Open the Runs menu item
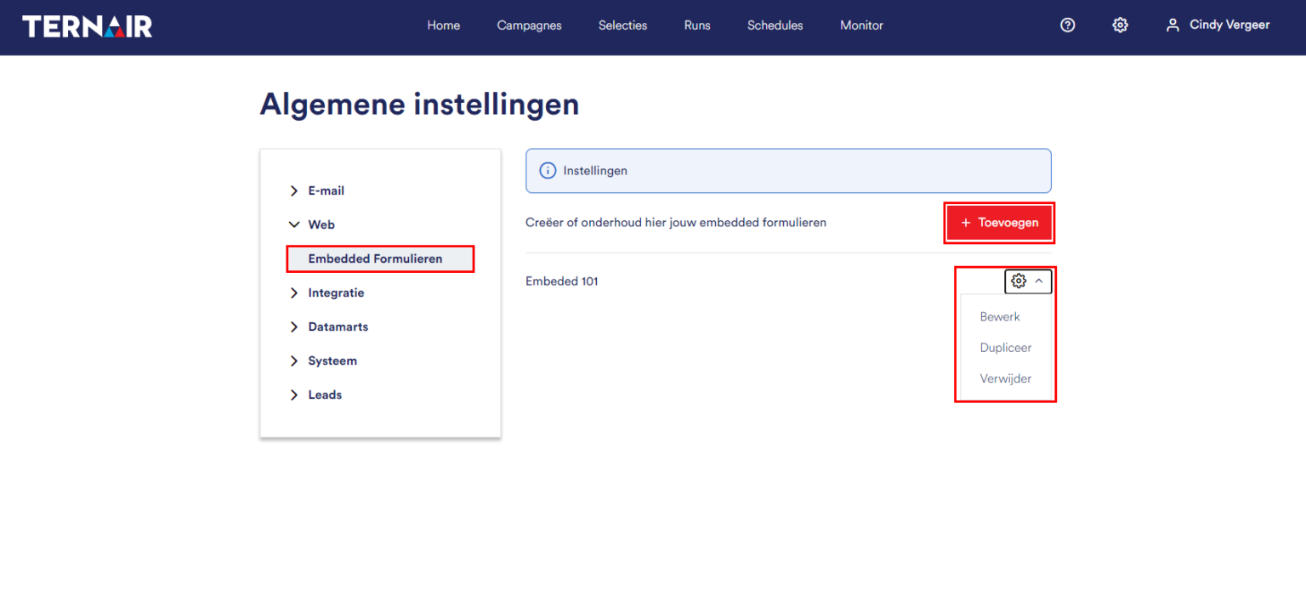 [697, 26]
